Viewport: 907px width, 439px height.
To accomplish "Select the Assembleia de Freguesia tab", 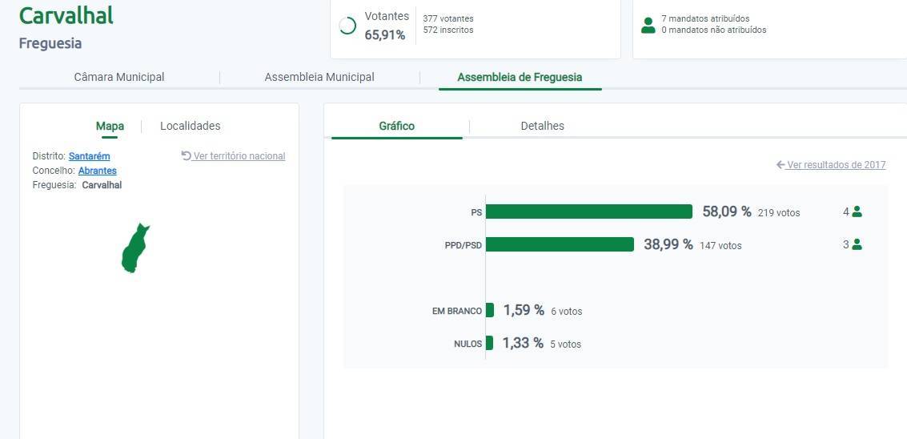I will tap(520, 78).
